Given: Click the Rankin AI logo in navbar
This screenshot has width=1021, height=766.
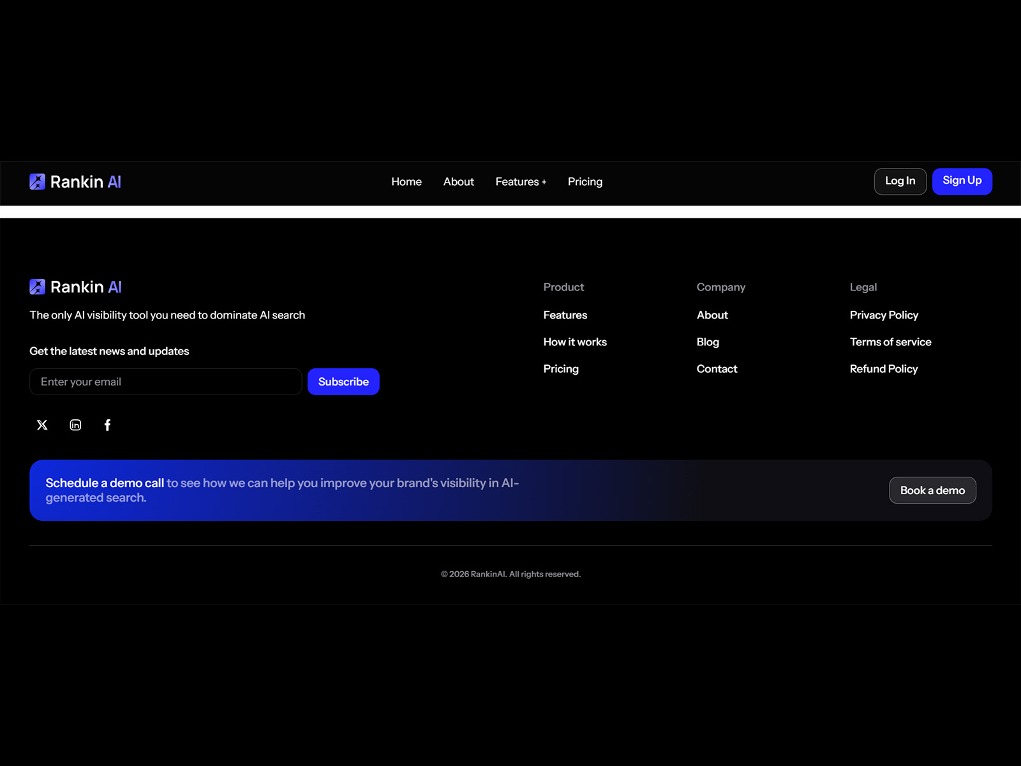Looking at the screenshot, I should coord(75,182).
